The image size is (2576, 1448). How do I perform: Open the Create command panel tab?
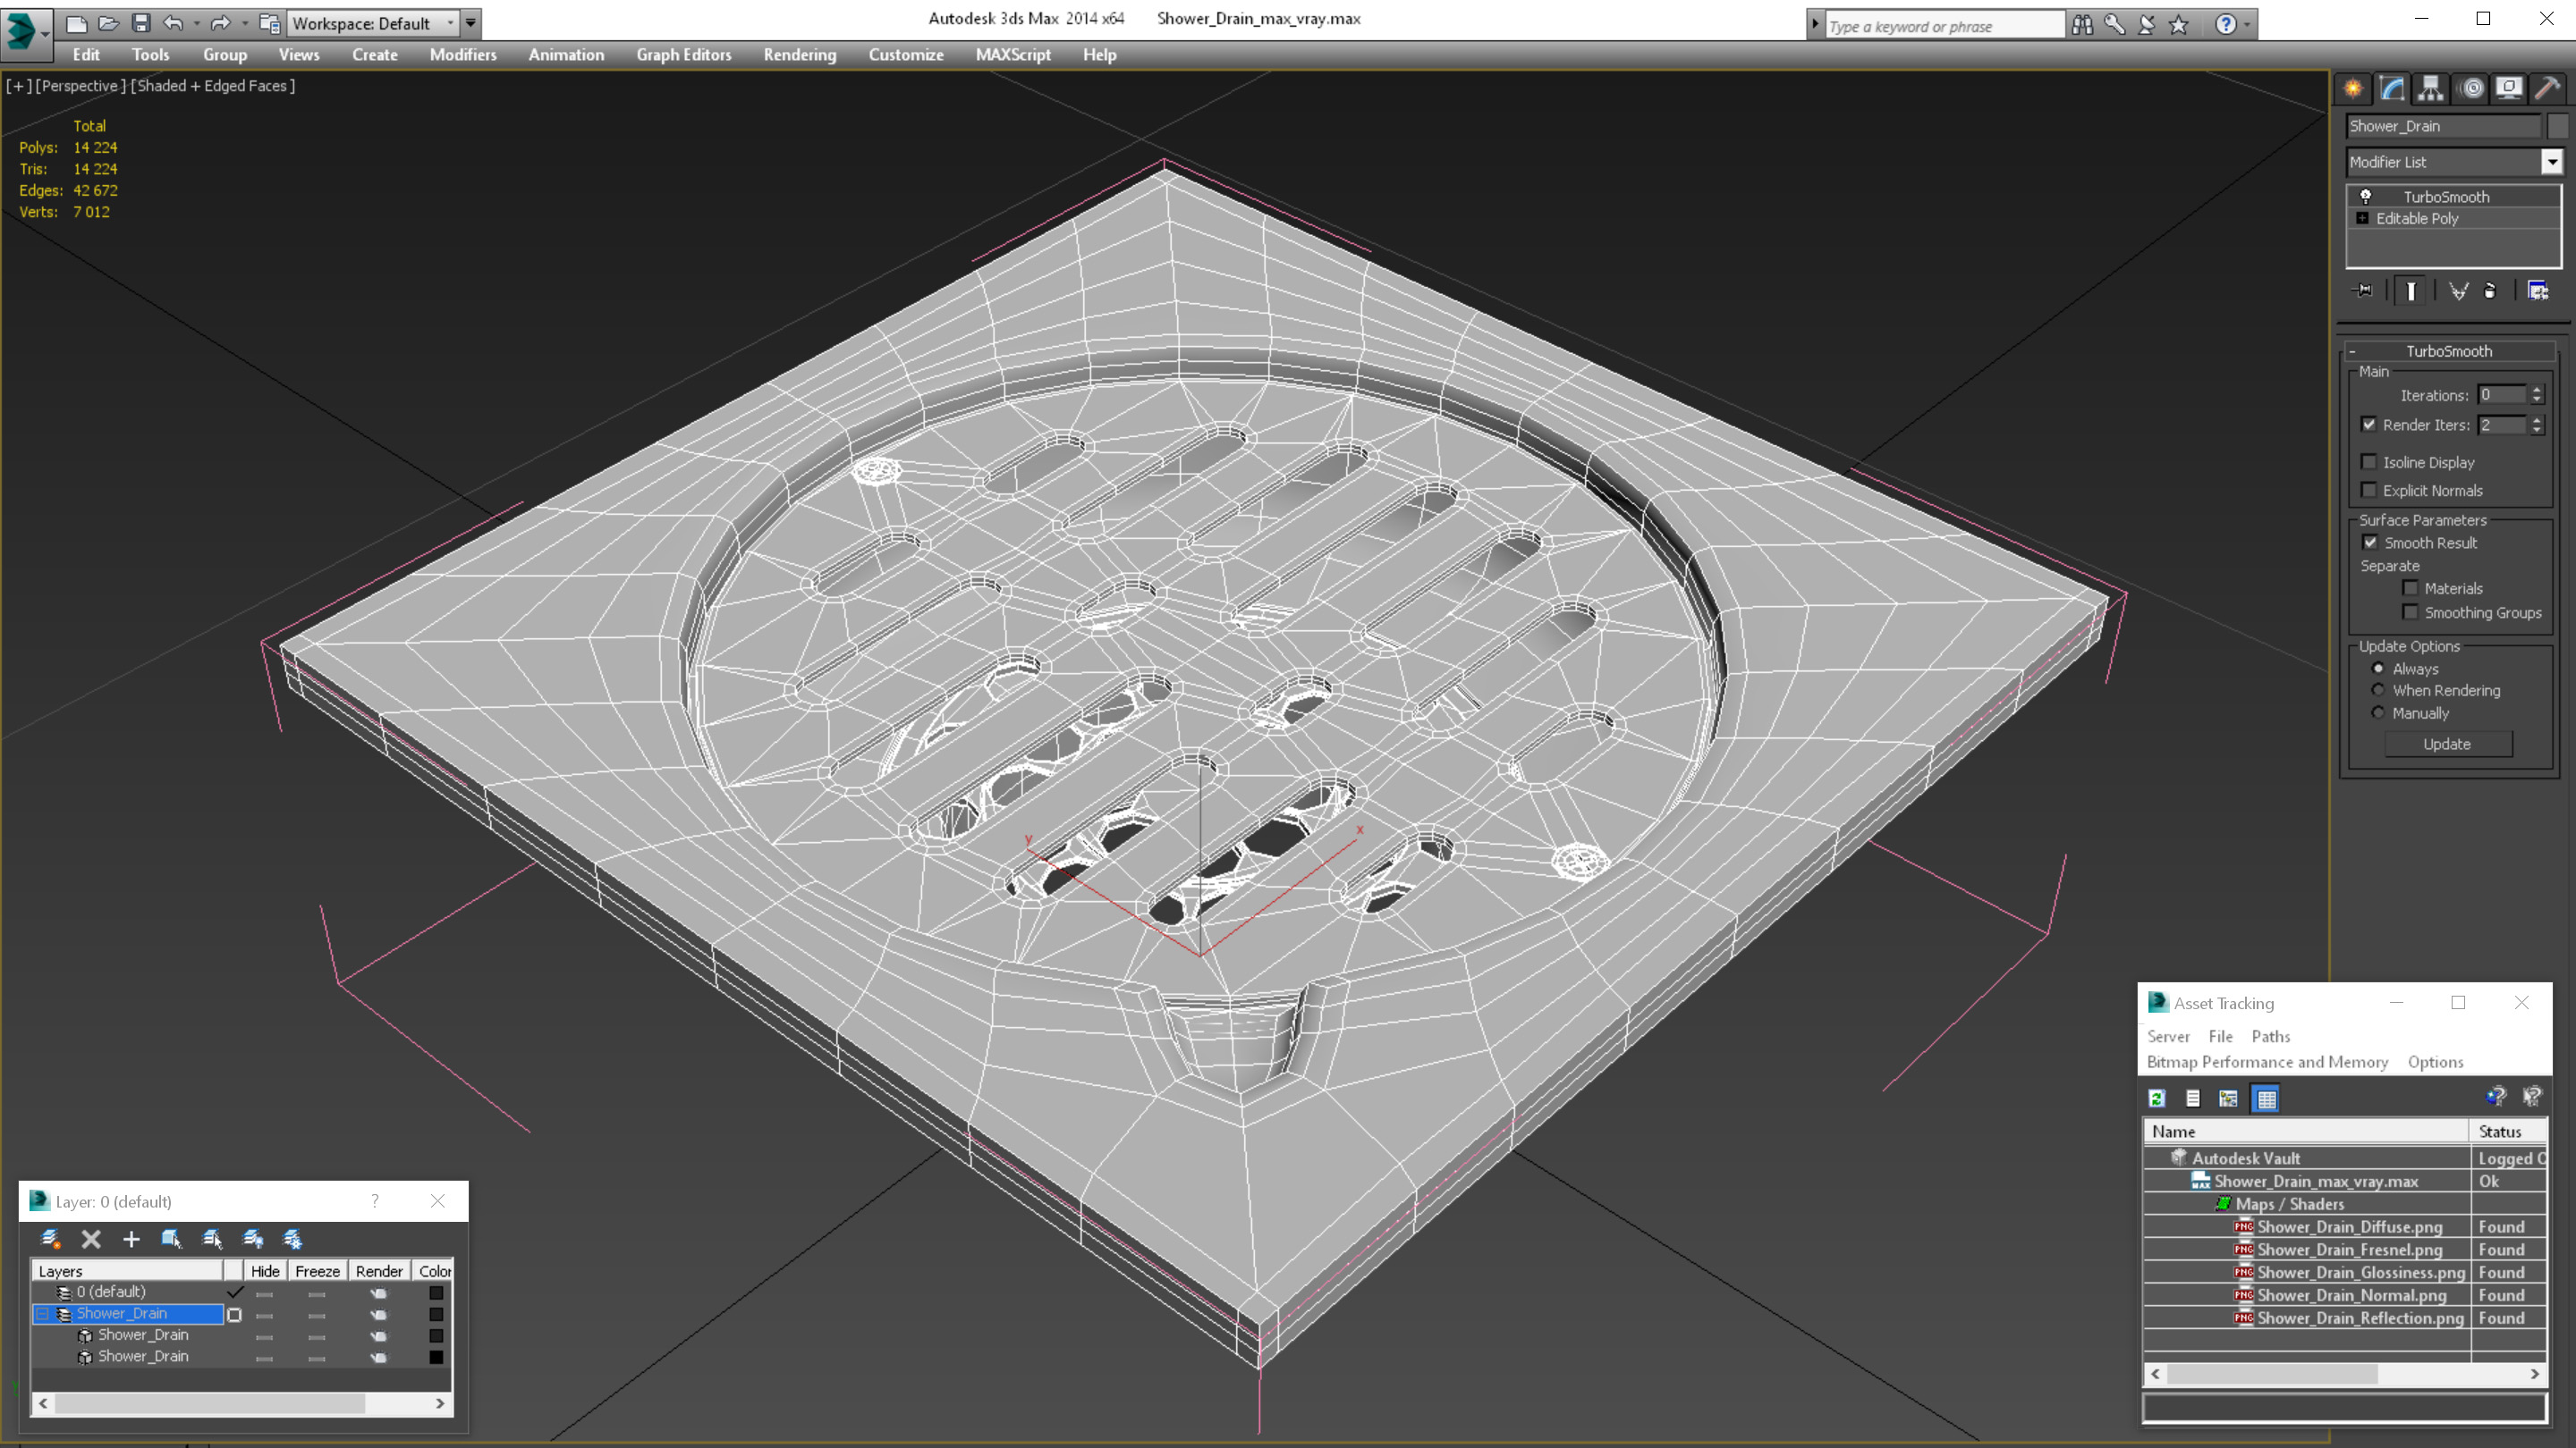tap(2353, 89)
